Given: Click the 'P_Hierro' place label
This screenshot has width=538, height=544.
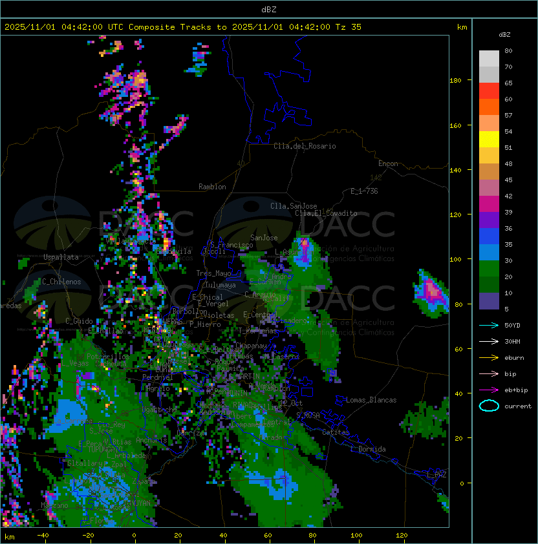Looking at the screenshot, I should pos(205,324).
